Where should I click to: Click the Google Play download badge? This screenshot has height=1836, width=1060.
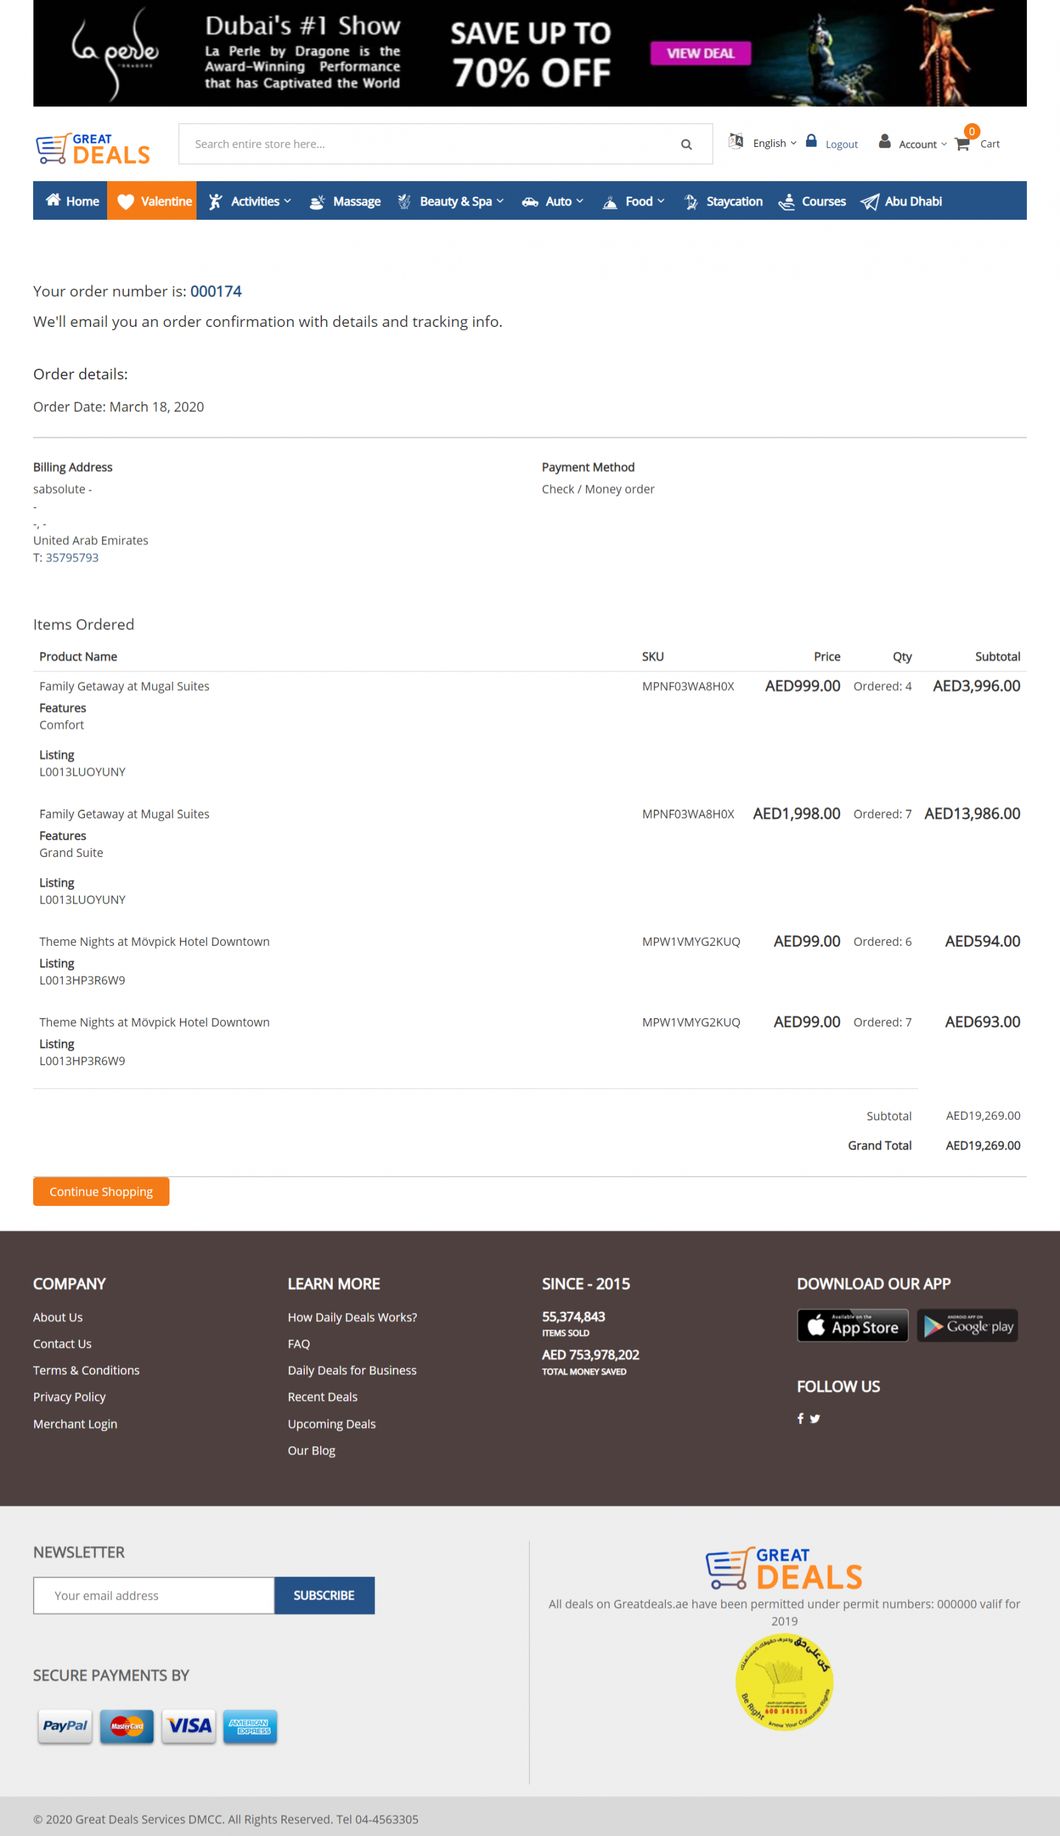[x=967, y=1325]
